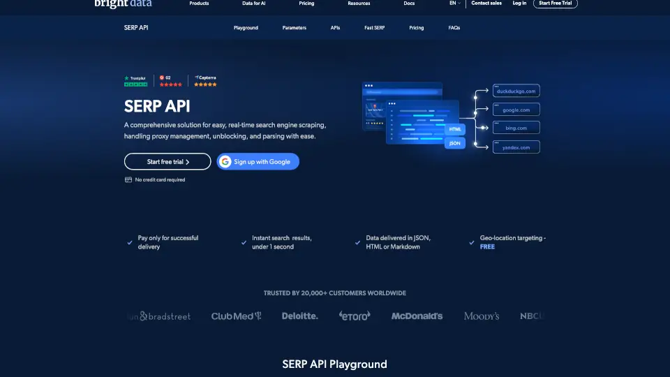
Task: Open the Products menu
Action: click(199, 3)
